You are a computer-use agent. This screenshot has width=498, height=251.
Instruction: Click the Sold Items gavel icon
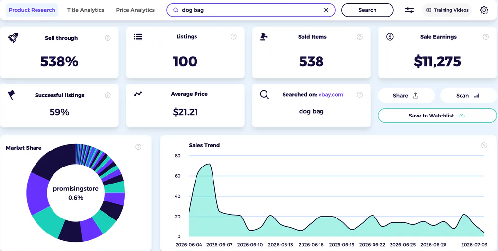(x=264, y=37)
